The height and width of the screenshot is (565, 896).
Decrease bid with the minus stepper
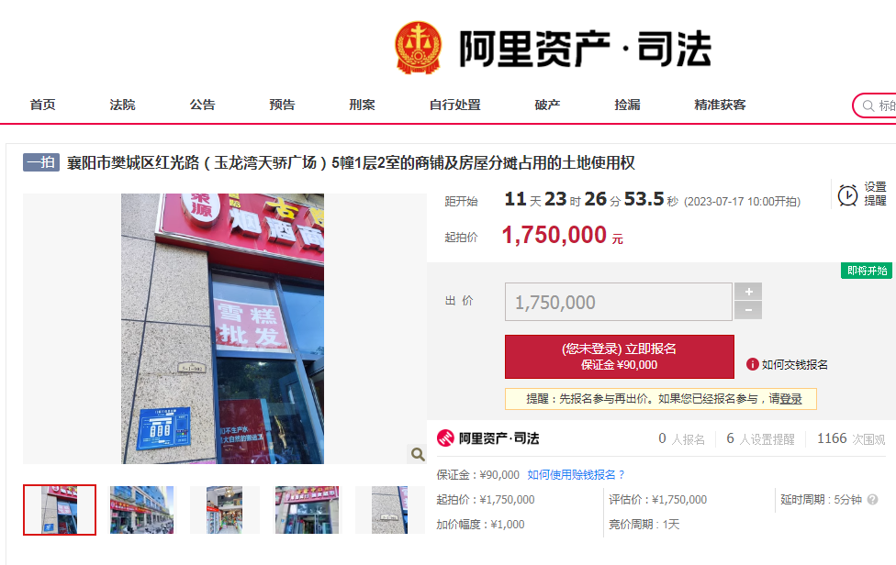click(x=748, y=310)
